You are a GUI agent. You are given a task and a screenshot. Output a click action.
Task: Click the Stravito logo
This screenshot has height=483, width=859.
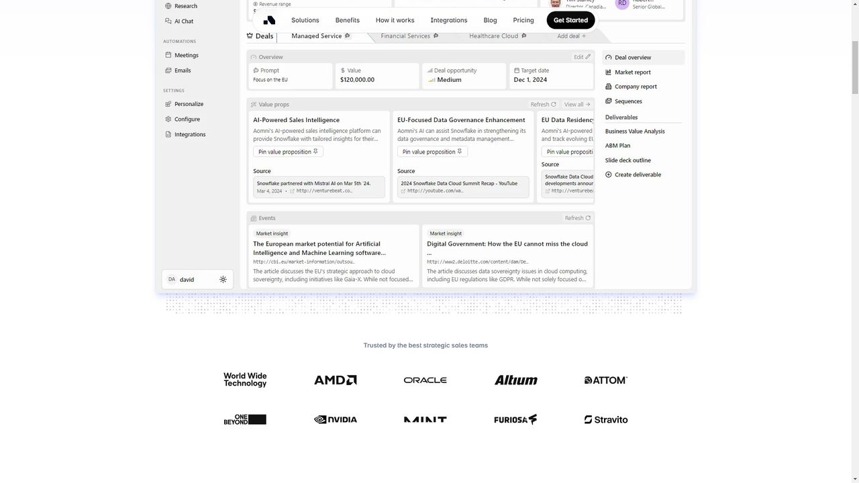click(x=606, y=419)
